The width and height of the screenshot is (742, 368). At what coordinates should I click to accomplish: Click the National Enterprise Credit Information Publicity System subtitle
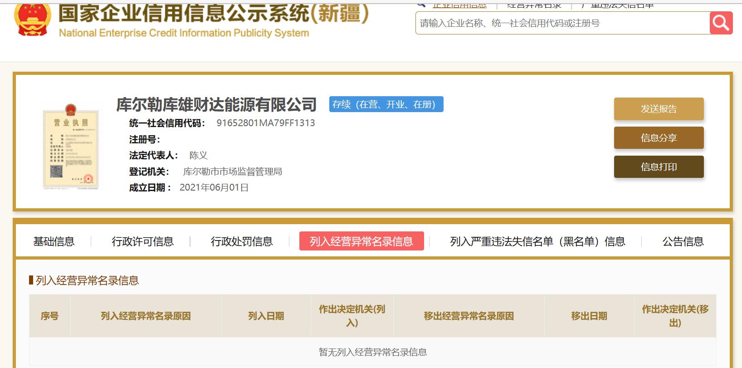pyautogui.click(x=184, y=33)
